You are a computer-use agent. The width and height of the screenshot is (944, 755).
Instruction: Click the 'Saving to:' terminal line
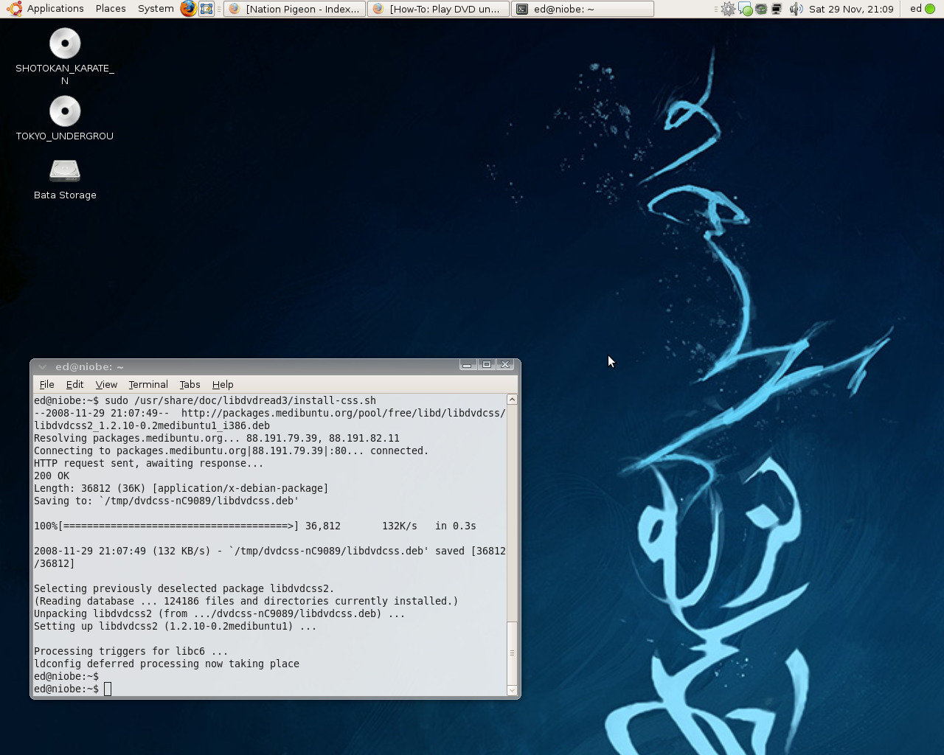(x=167, y=501)
